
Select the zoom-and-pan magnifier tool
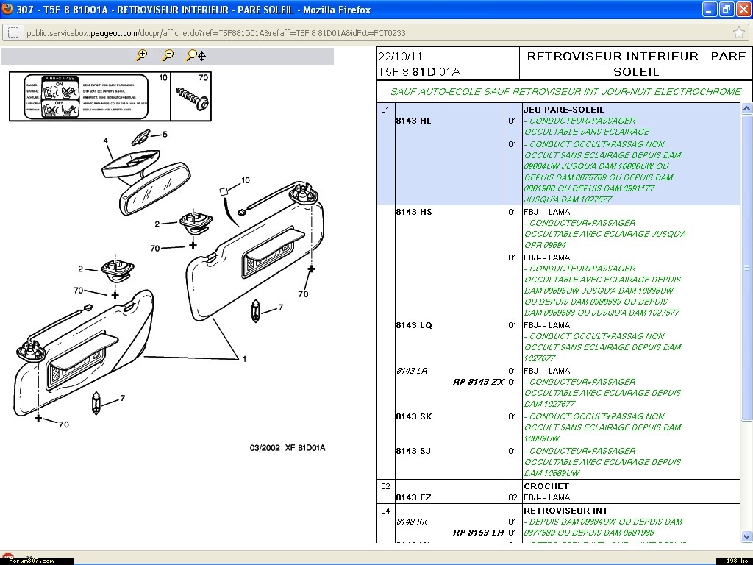point(196,55)
